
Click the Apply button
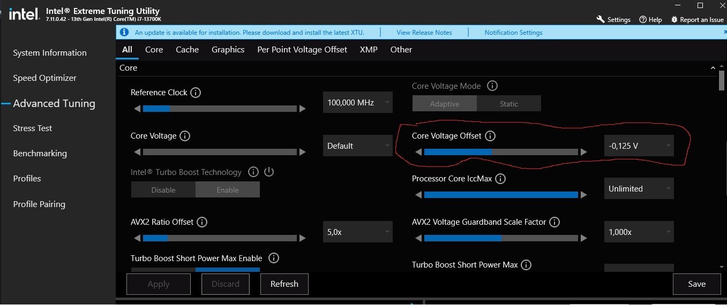[159, 284]
